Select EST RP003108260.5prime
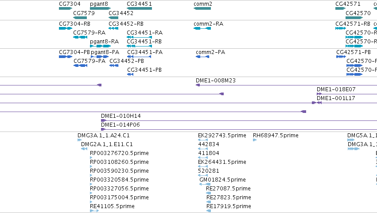 (x=119, y=162)
